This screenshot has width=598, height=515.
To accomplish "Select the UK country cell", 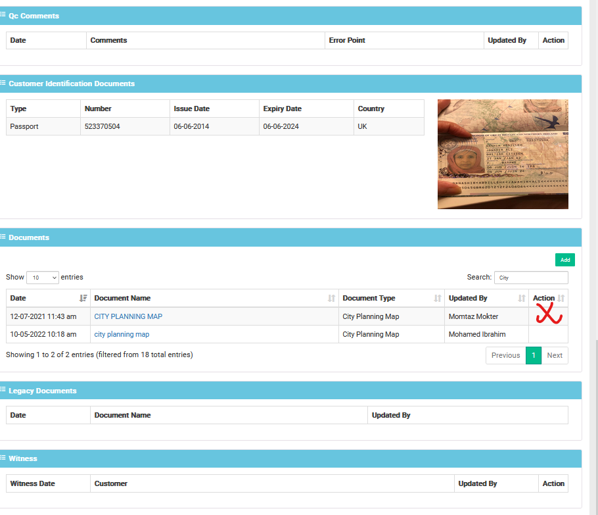I will click(389, 126).
